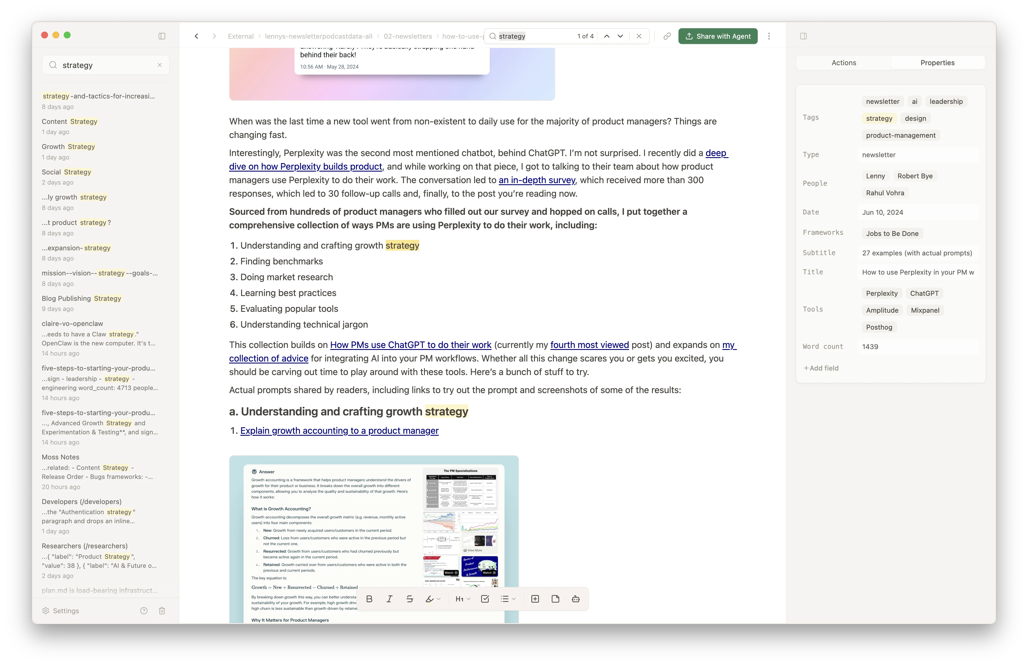Screen dimensions: 1028x666
Task: Insert a to-do checkbox block
Action: 485,599
